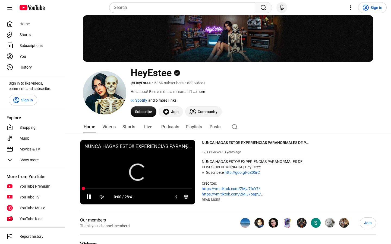Viewport: 391px width, 244px height.
Task: Open Subscriptions in sidebar
Action: tap(33, 46)
